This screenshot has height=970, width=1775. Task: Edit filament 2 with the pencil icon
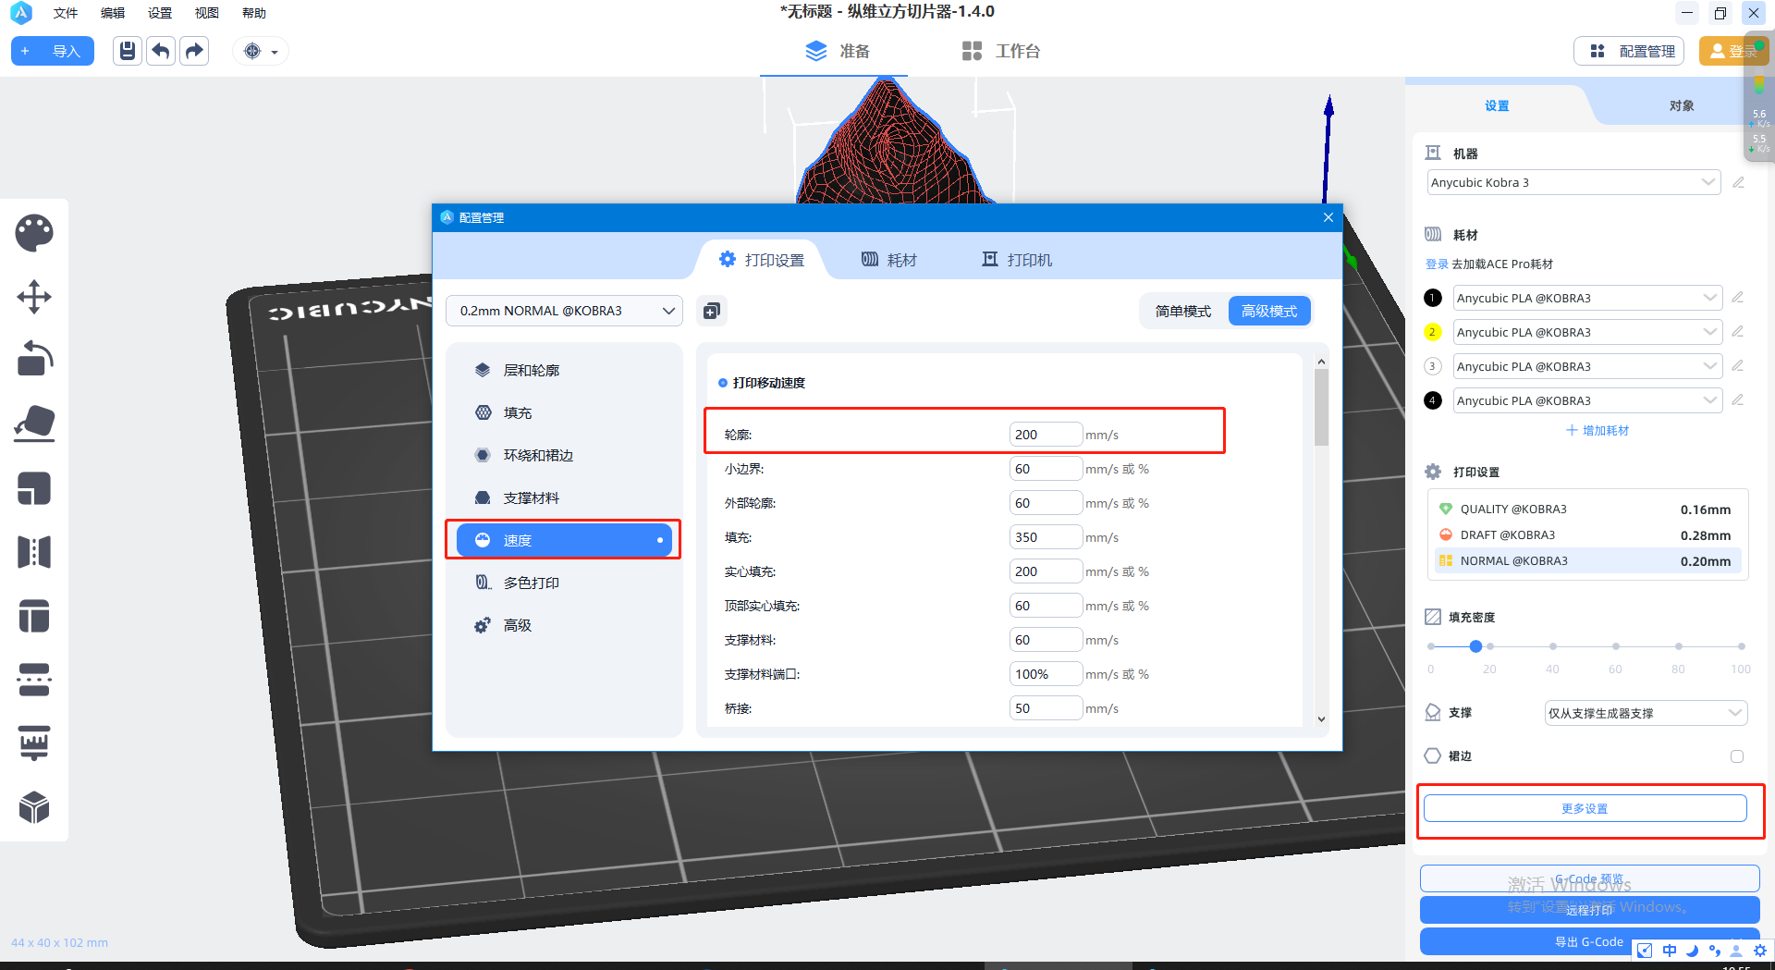1738,332
